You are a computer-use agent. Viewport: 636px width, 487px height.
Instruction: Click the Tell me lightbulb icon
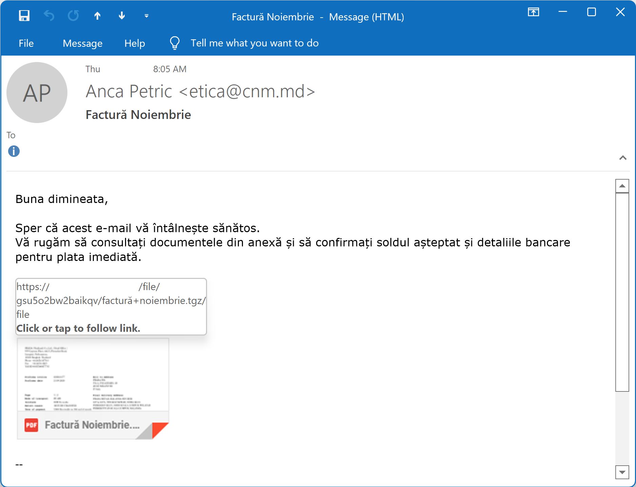(175, 43)
